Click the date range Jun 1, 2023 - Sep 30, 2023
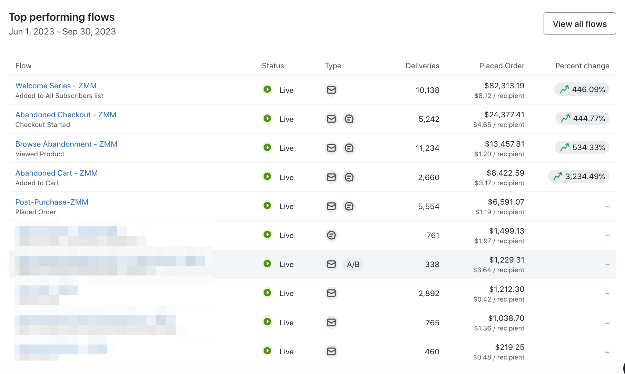Image resolution: width=625 pixels, height=374 pixels. coord(62,31)
